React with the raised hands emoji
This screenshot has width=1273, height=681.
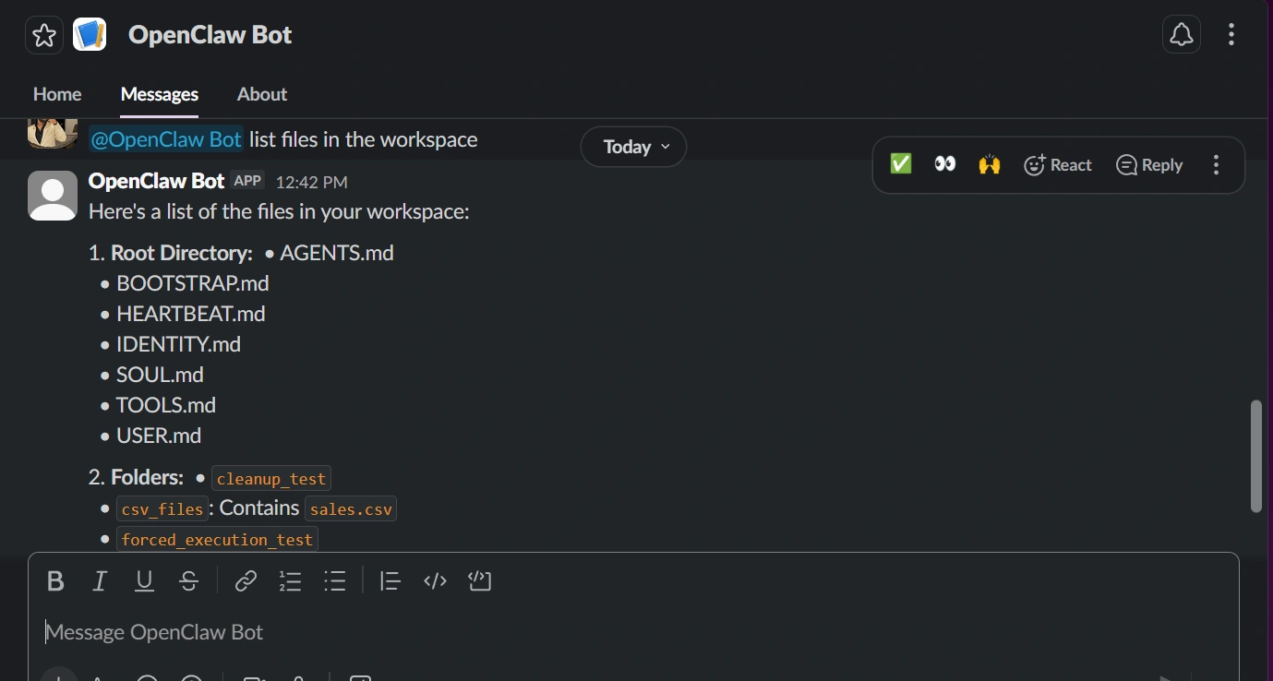[990, 164]
